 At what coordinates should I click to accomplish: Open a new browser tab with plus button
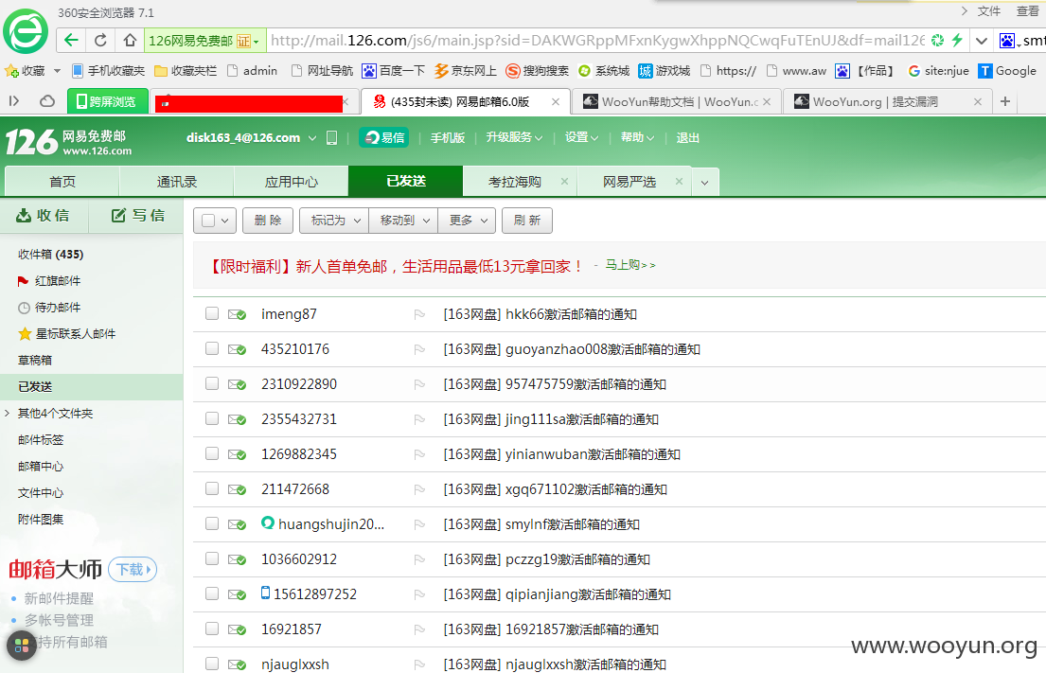(x=1005, y=101)
